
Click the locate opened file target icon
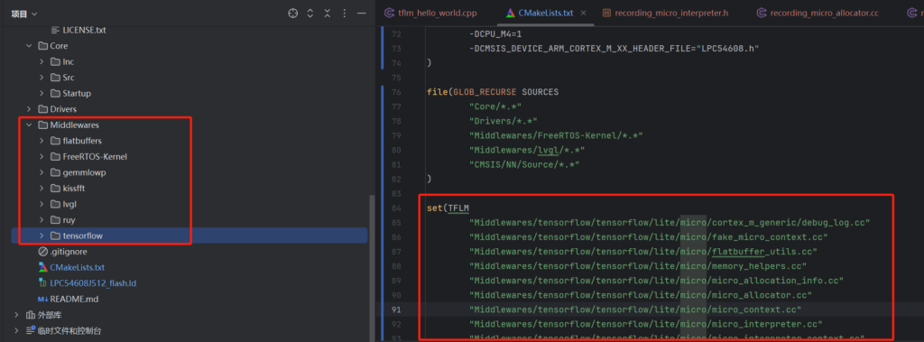[x=293, y=14]
